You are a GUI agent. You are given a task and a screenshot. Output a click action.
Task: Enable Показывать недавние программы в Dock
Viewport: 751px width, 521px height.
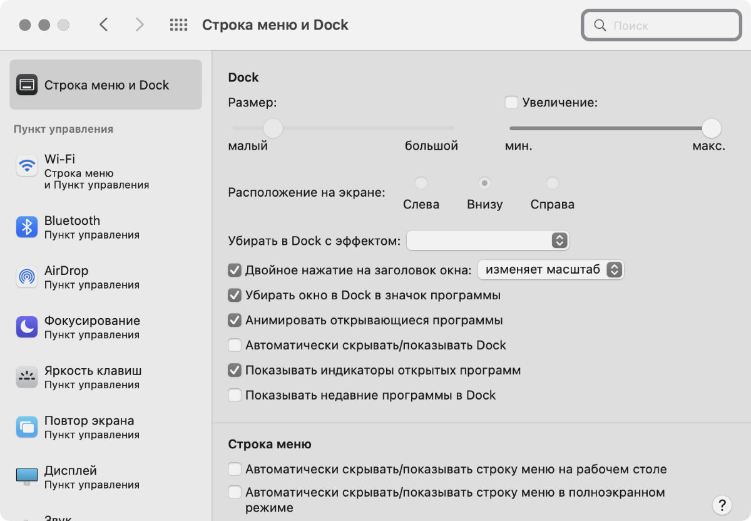[x=235, y=395]
